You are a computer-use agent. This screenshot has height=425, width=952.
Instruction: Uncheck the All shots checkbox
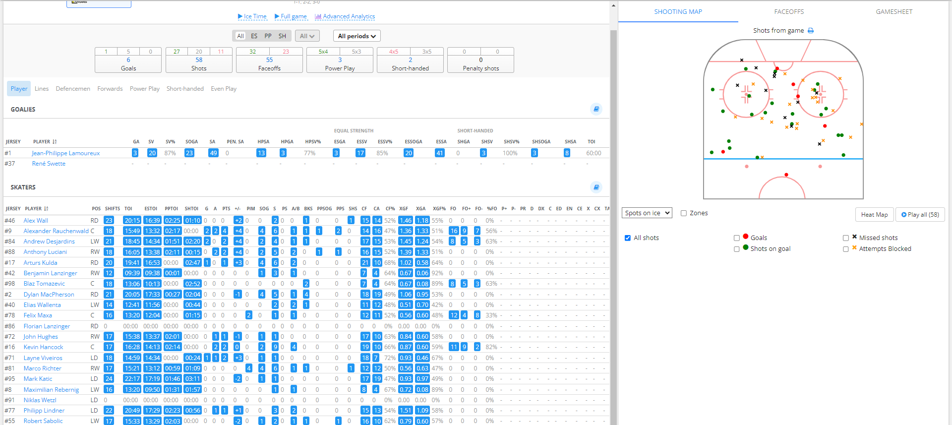pos(628,238)
